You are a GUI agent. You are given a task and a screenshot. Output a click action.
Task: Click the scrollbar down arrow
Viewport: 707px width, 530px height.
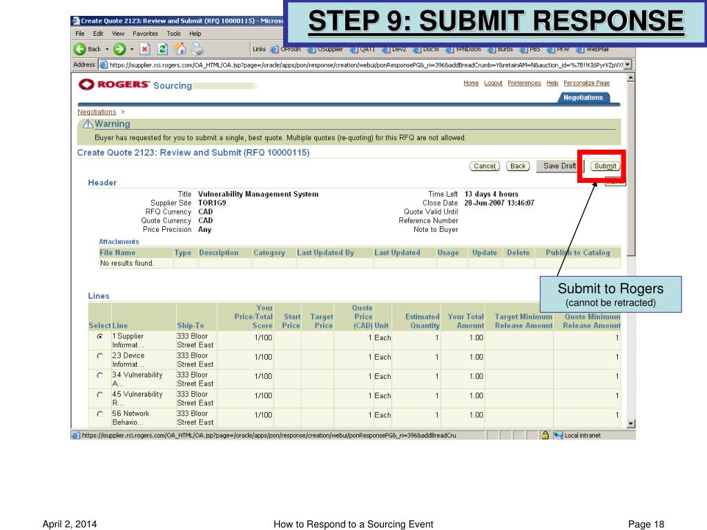tap(631, 424)
